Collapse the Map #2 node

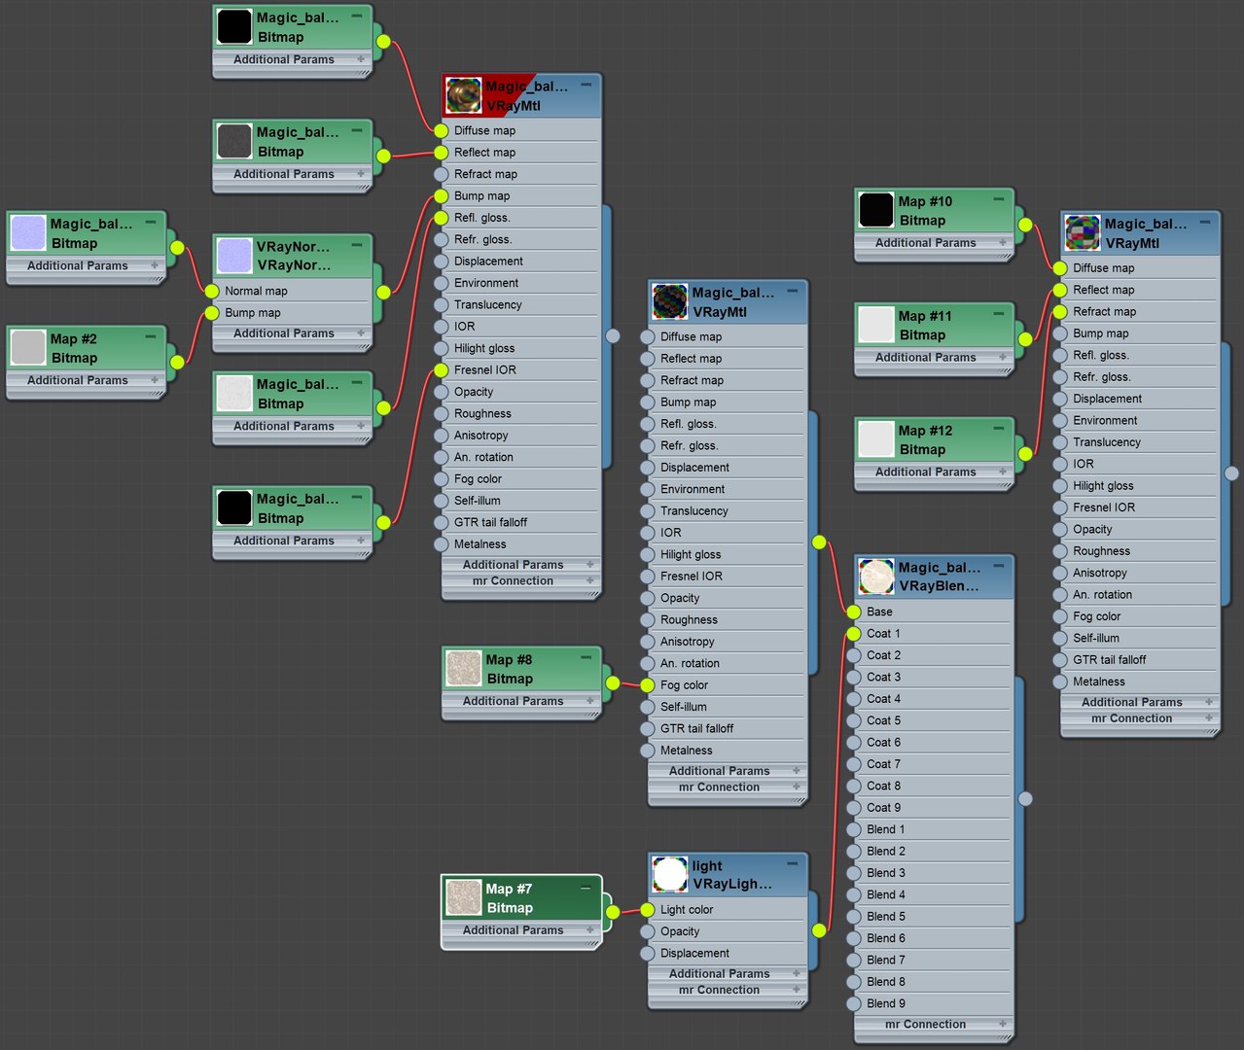151,337
